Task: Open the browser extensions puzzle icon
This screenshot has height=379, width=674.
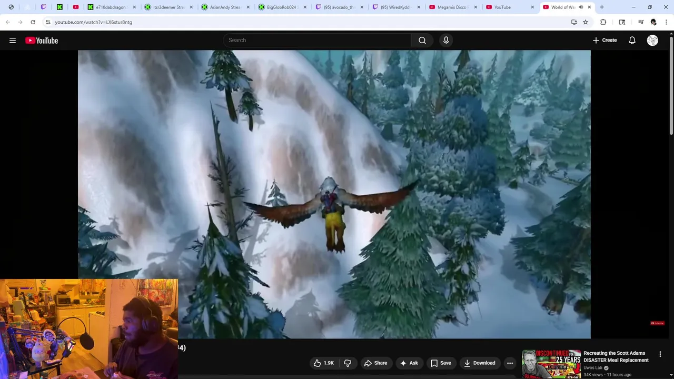Action: coord(603,22)
